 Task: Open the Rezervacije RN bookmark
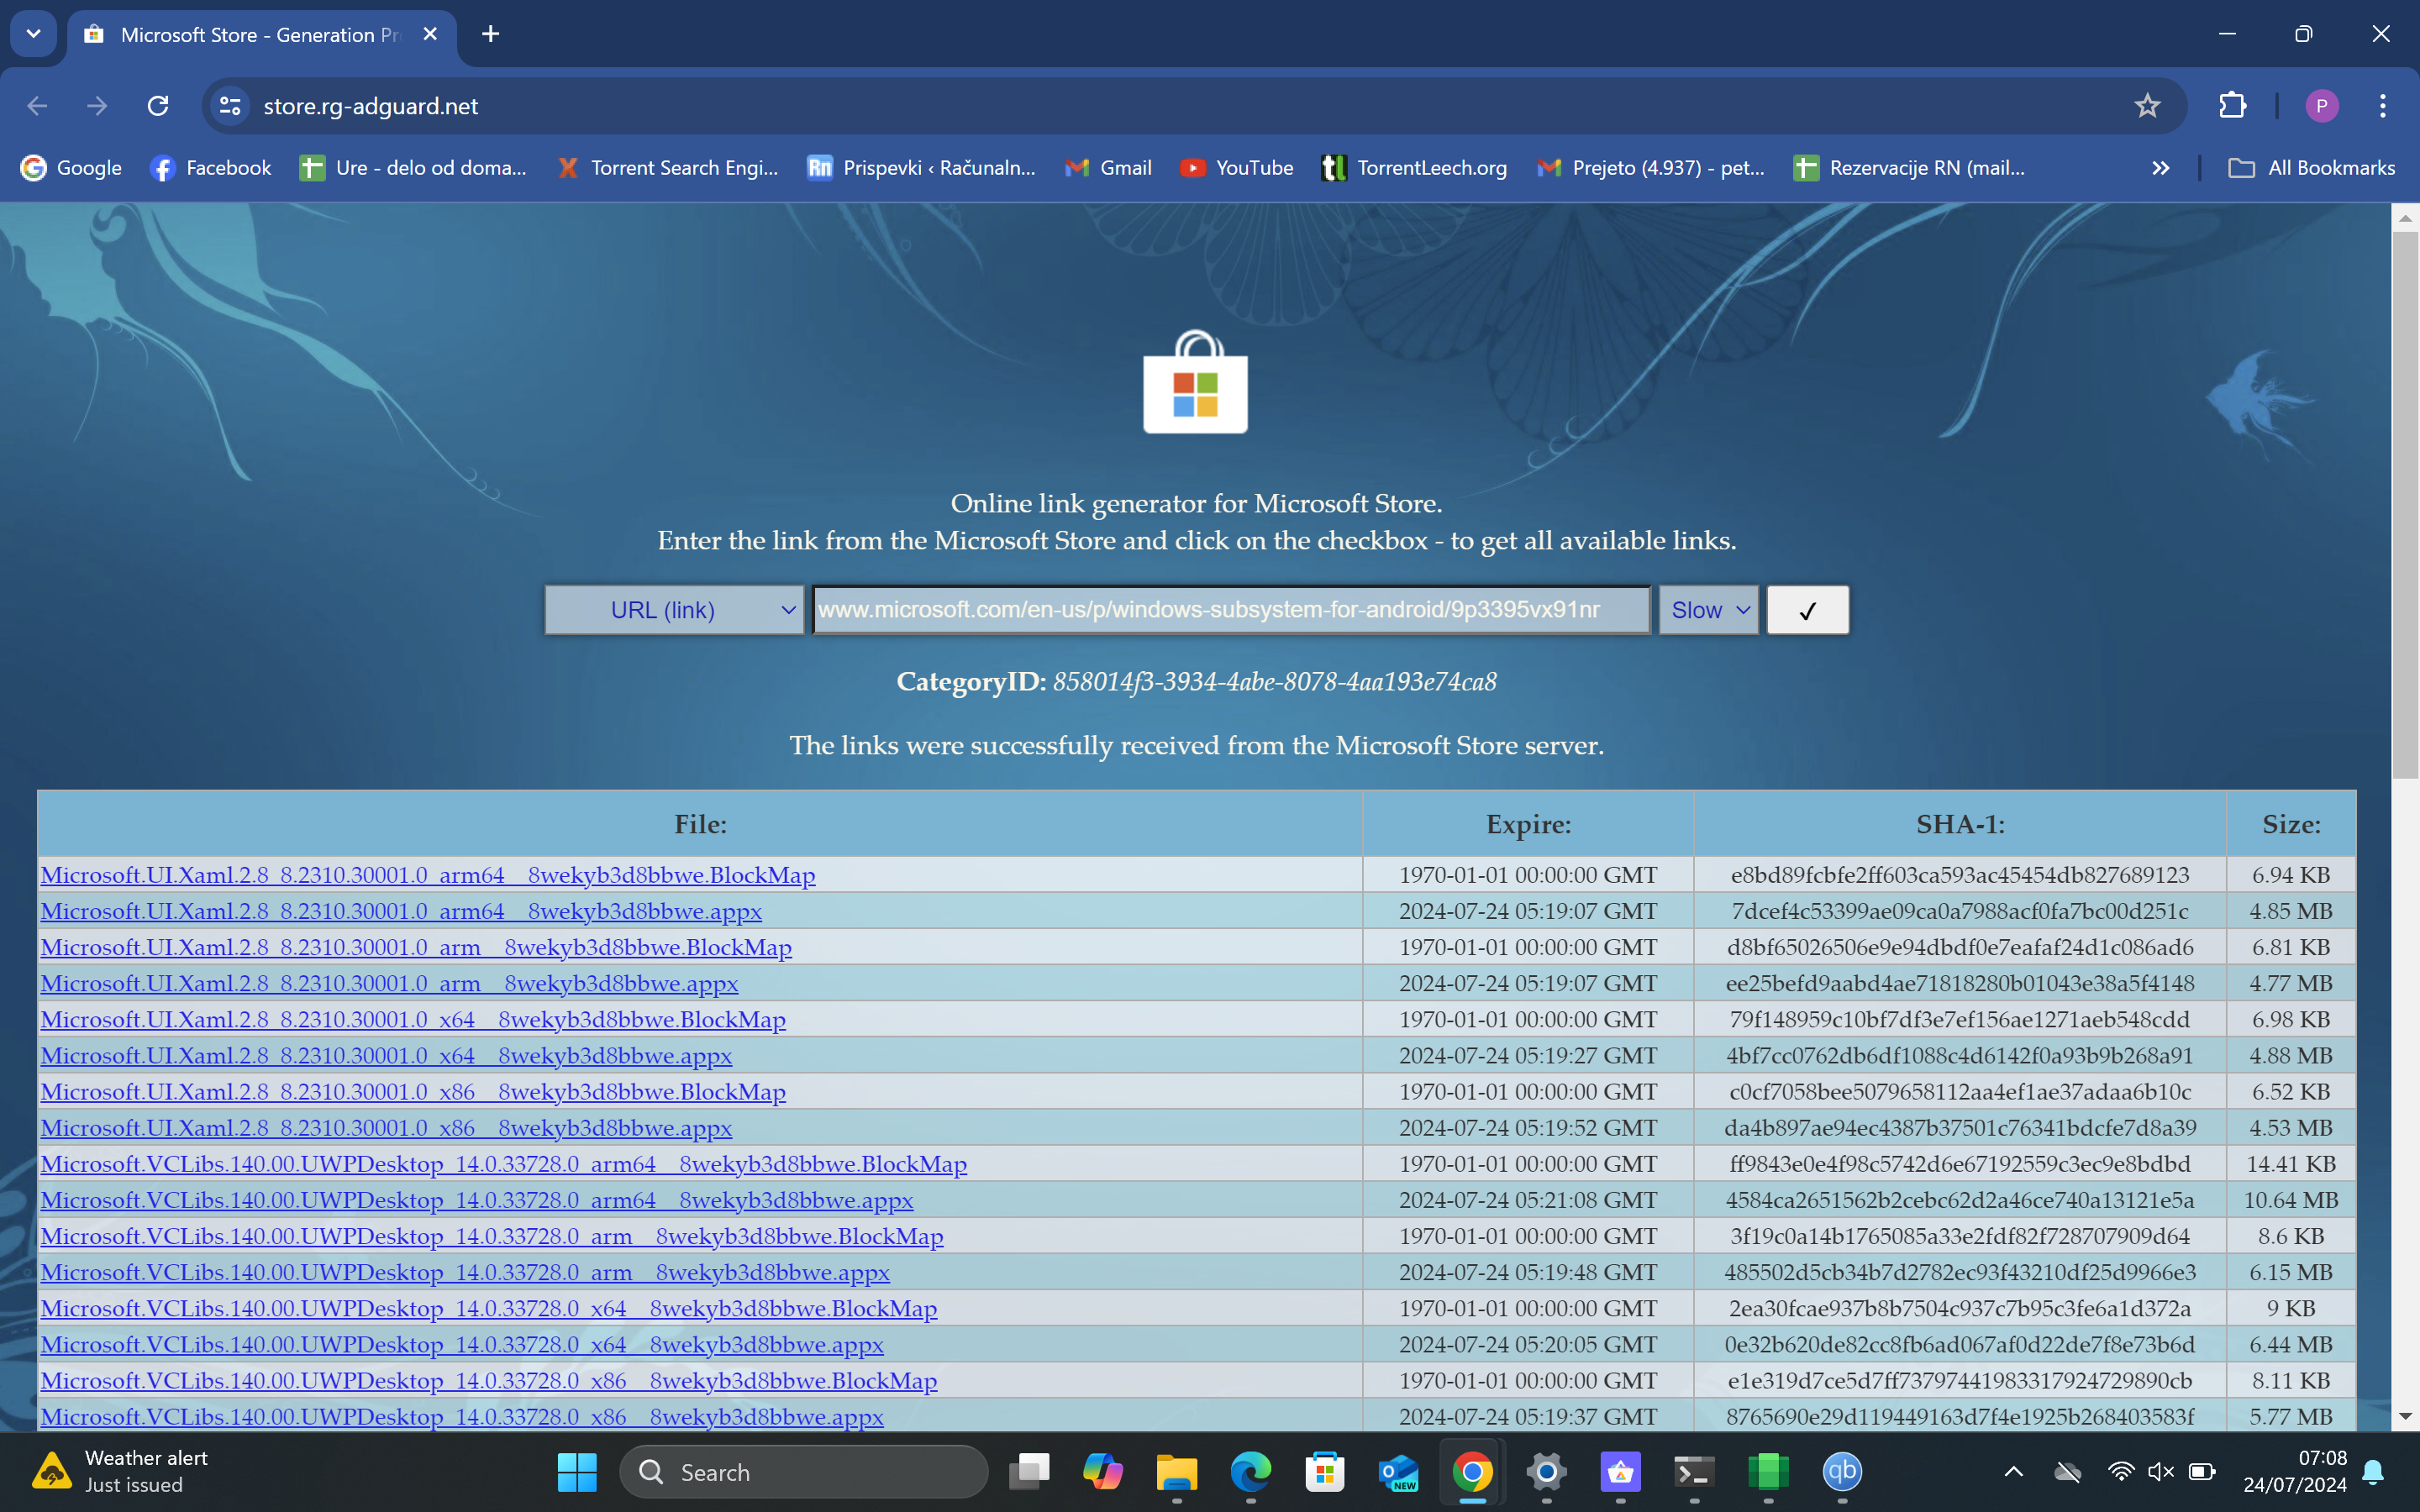pyautogui.click(x=1909, y=168)
